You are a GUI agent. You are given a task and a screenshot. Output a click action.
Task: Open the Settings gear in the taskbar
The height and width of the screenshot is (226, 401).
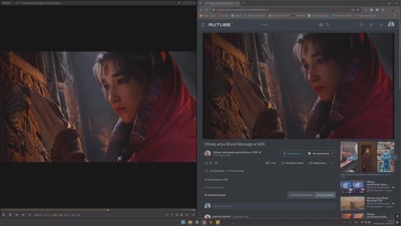pyautogui.click(x=197, y=222)
